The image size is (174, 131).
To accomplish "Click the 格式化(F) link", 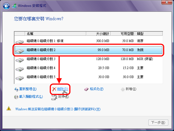I will pos(97,89).
